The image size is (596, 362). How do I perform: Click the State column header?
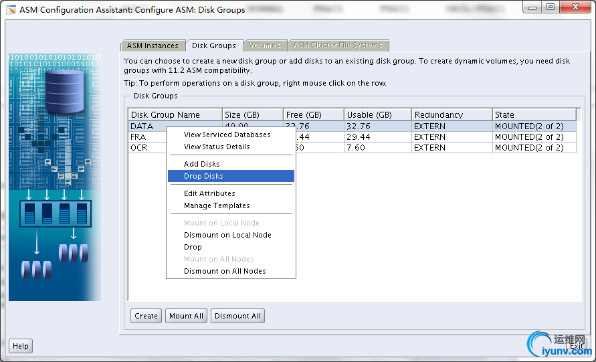coord(534,115)
